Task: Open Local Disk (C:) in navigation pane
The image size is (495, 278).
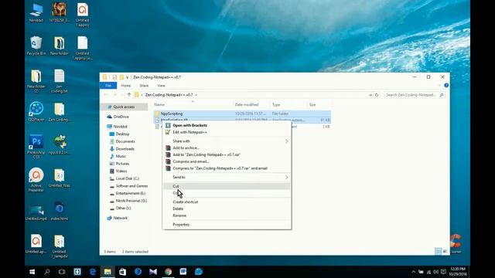Action: [127, 178]
